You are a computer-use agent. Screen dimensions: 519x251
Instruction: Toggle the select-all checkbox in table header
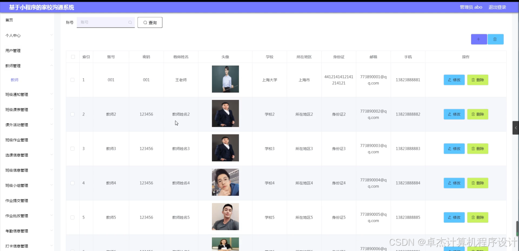[73, 57]
